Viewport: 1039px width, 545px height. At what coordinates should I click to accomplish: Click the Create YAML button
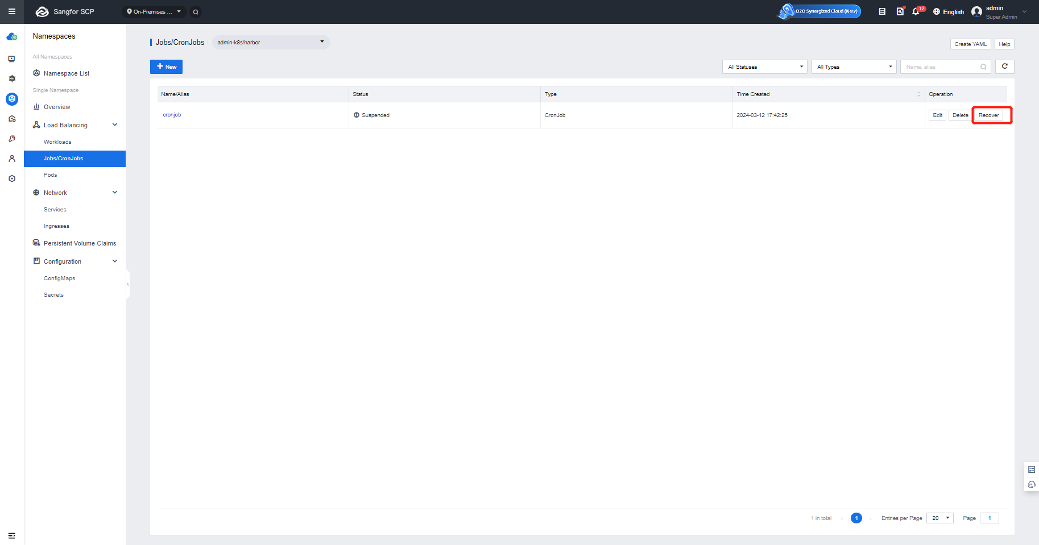971,44
